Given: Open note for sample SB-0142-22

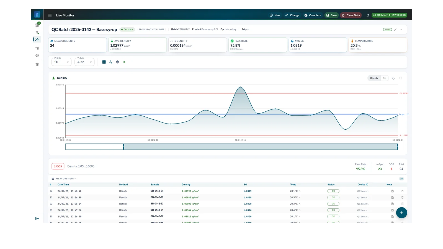Looking at the screenshot, I should [392, 204].
